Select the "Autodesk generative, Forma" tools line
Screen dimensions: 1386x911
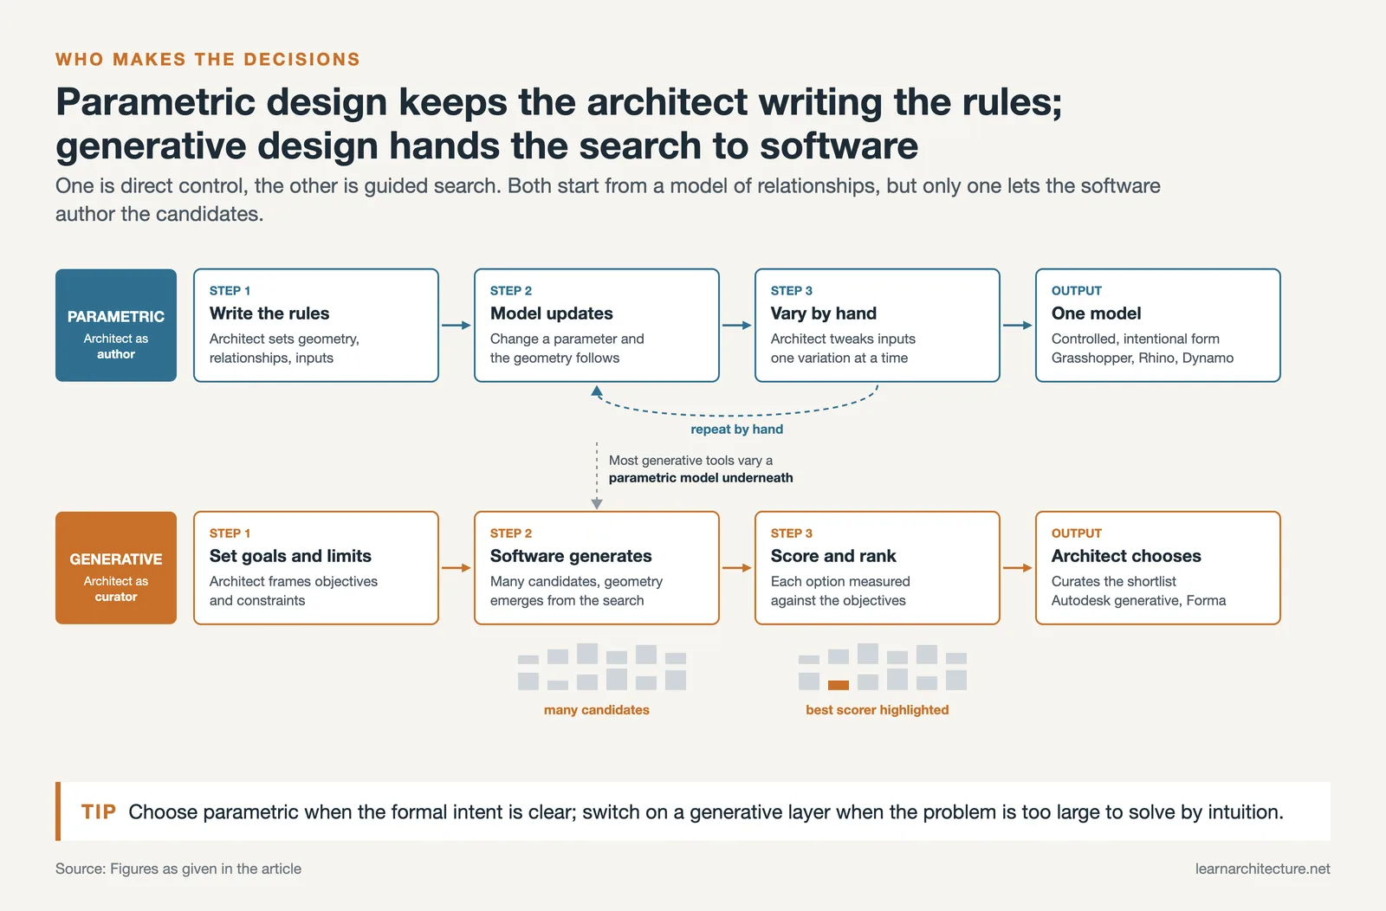tap(1139, 600)
